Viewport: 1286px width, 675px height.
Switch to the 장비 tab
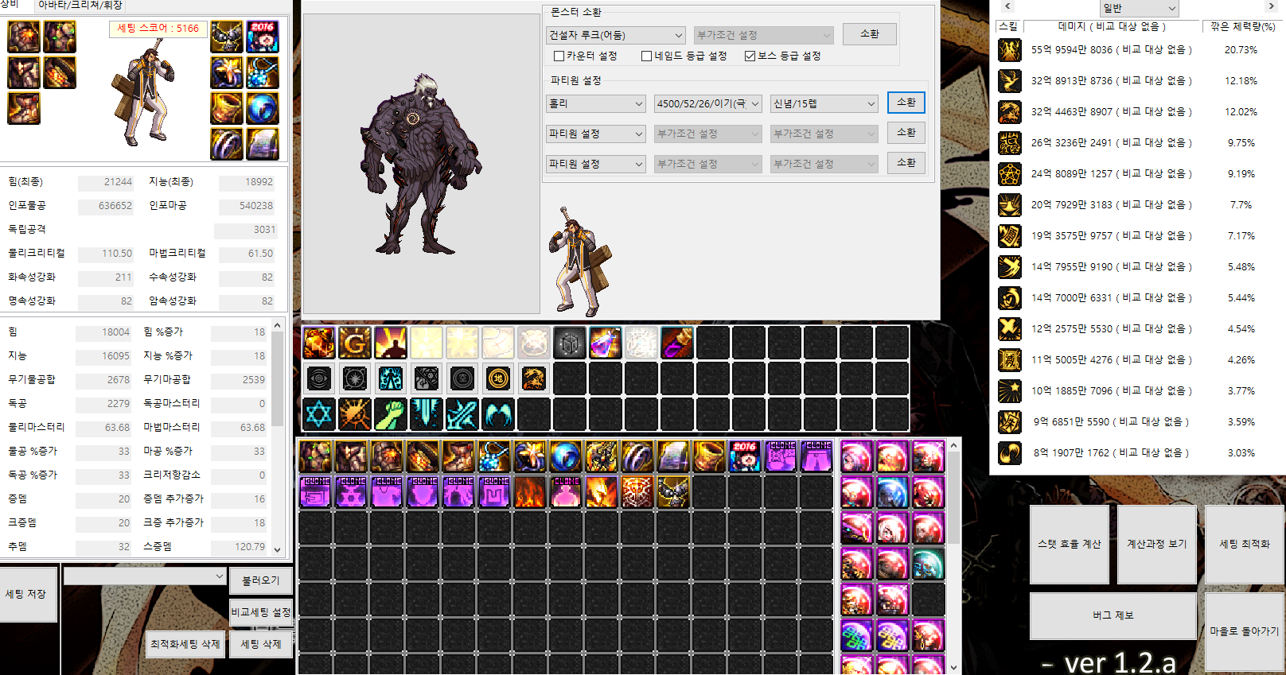click(x=11, y=5)
